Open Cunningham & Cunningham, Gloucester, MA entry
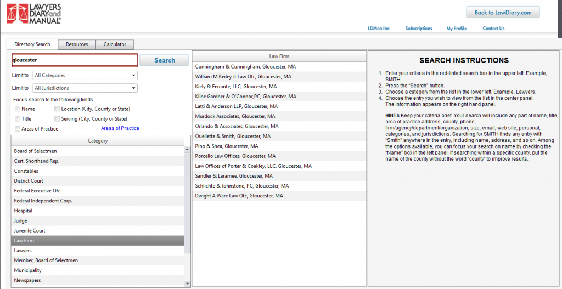 (279, 66)
